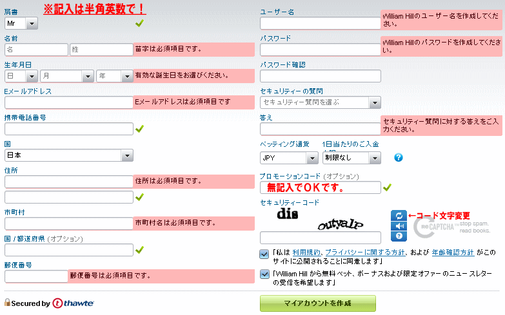
Task: Open プライバシーに関する方針 privacy policy link
Action: 365,253
